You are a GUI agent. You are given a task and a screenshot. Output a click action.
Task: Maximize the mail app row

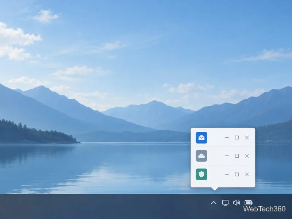237,138
